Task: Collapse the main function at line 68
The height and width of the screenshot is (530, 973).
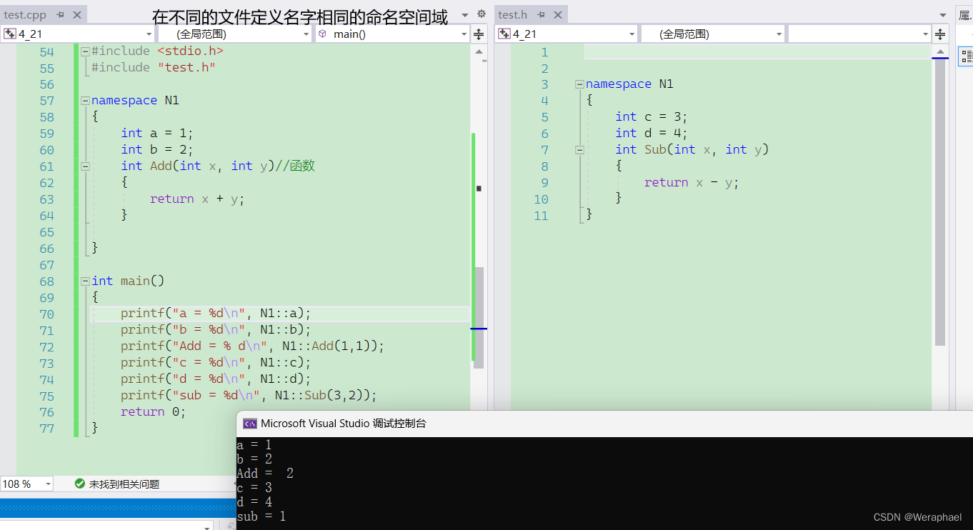Action: tap(85, 281)
